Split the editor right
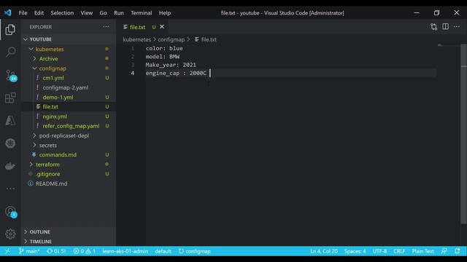 445,27
